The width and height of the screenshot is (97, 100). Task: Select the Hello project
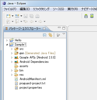pyautogui.click(x=18, y=40)
